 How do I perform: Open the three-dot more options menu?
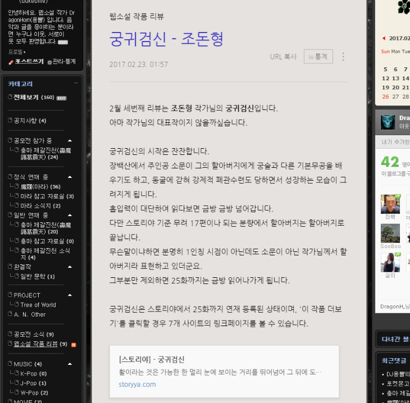coord(343,57)
